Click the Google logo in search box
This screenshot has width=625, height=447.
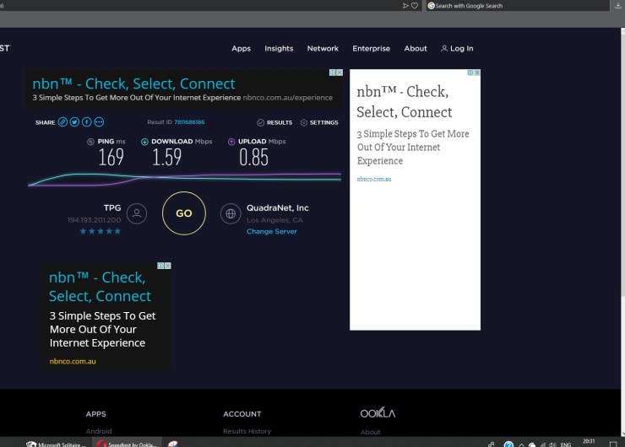click(x=431, y=6)
